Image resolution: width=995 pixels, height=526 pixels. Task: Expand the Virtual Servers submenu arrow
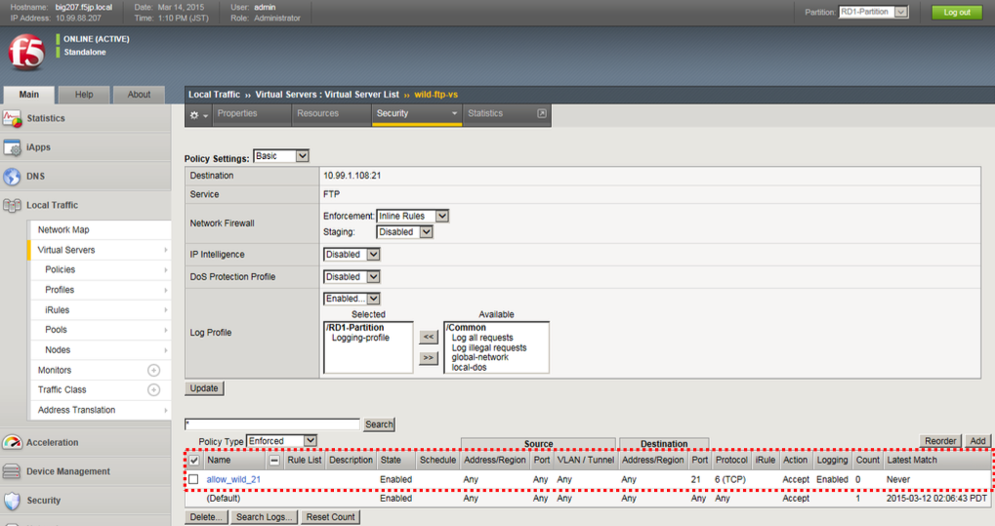(166, 251)
